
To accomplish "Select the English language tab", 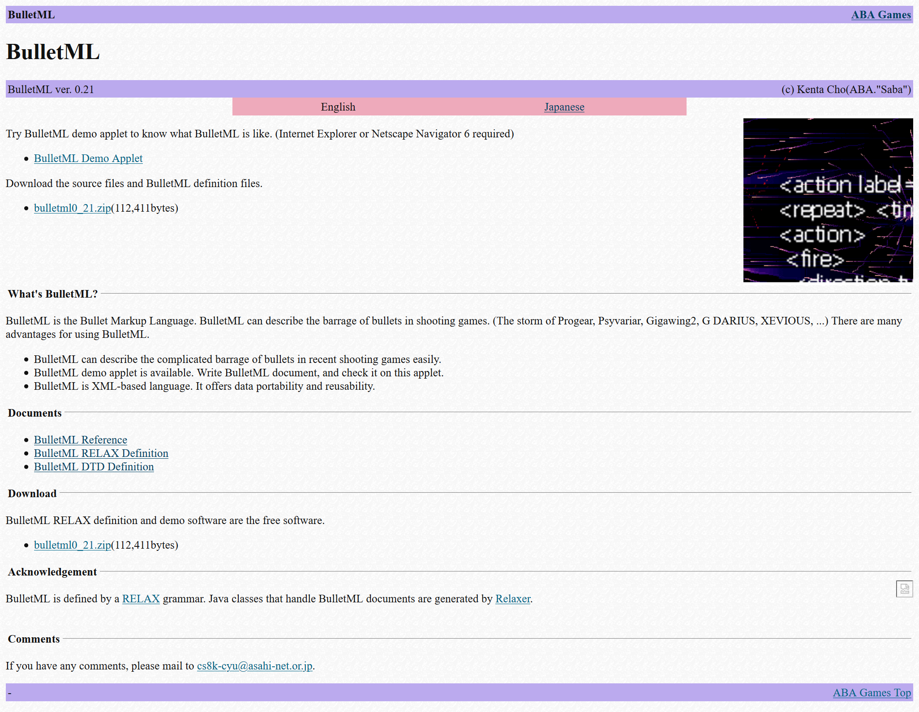I will click(x=338, y=107).
